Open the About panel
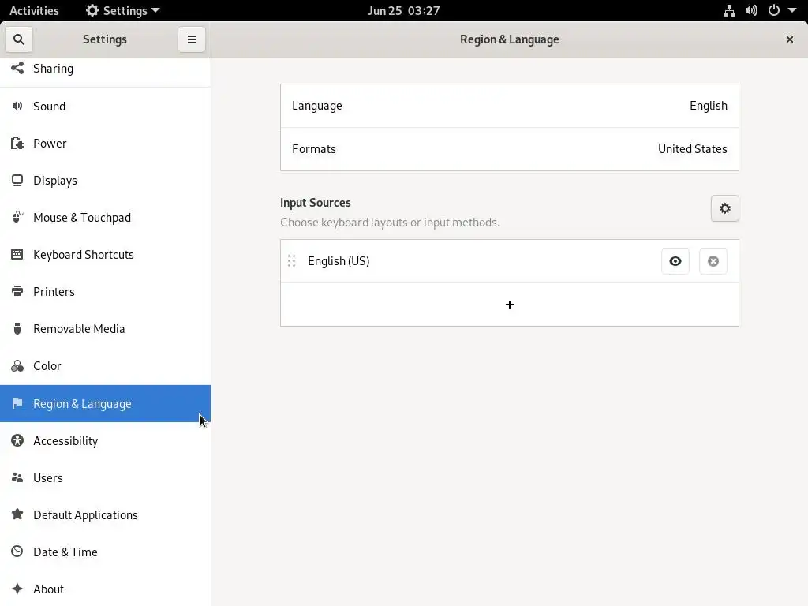This screenshot has width=808, height=606. click(x=105, y=589)
